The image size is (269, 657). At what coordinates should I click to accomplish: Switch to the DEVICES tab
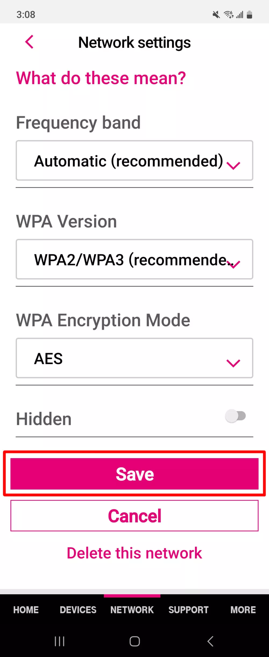click(x=77, y=610)
